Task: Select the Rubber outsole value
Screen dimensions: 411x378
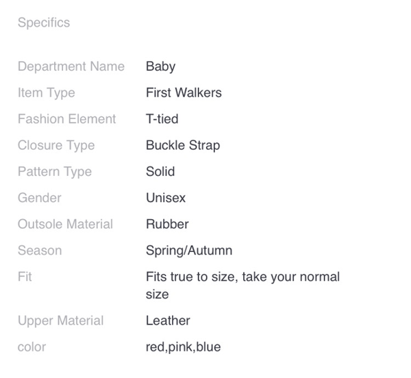Action: point(167,224)
